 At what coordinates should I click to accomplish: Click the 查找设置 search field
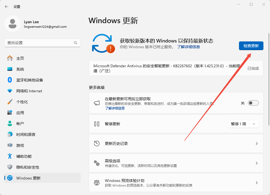coord(42,43)
